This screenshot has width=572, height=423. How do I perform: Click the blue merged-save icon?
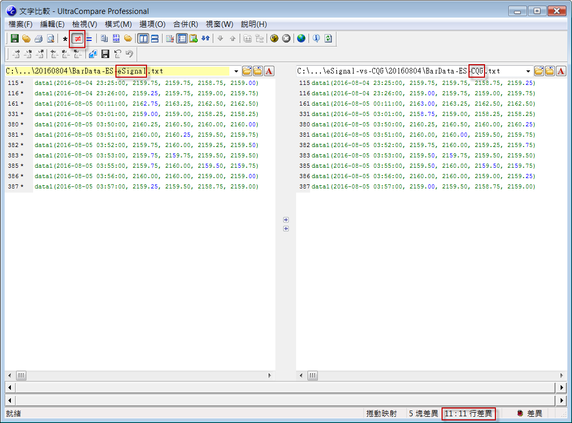(x=93, y=54)
